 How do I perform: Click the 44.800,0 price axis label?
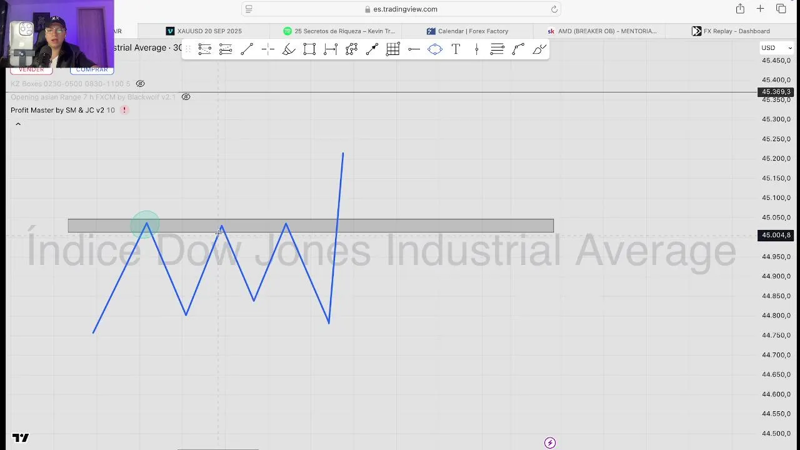click(x=776, y=316)
